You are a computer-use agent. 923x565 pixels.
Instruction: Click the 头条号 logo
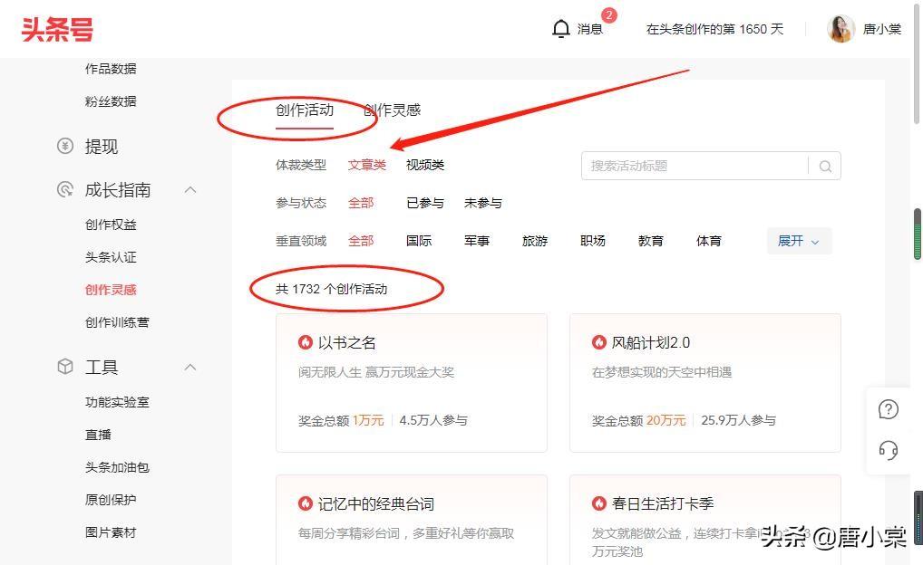click(57, 29)
